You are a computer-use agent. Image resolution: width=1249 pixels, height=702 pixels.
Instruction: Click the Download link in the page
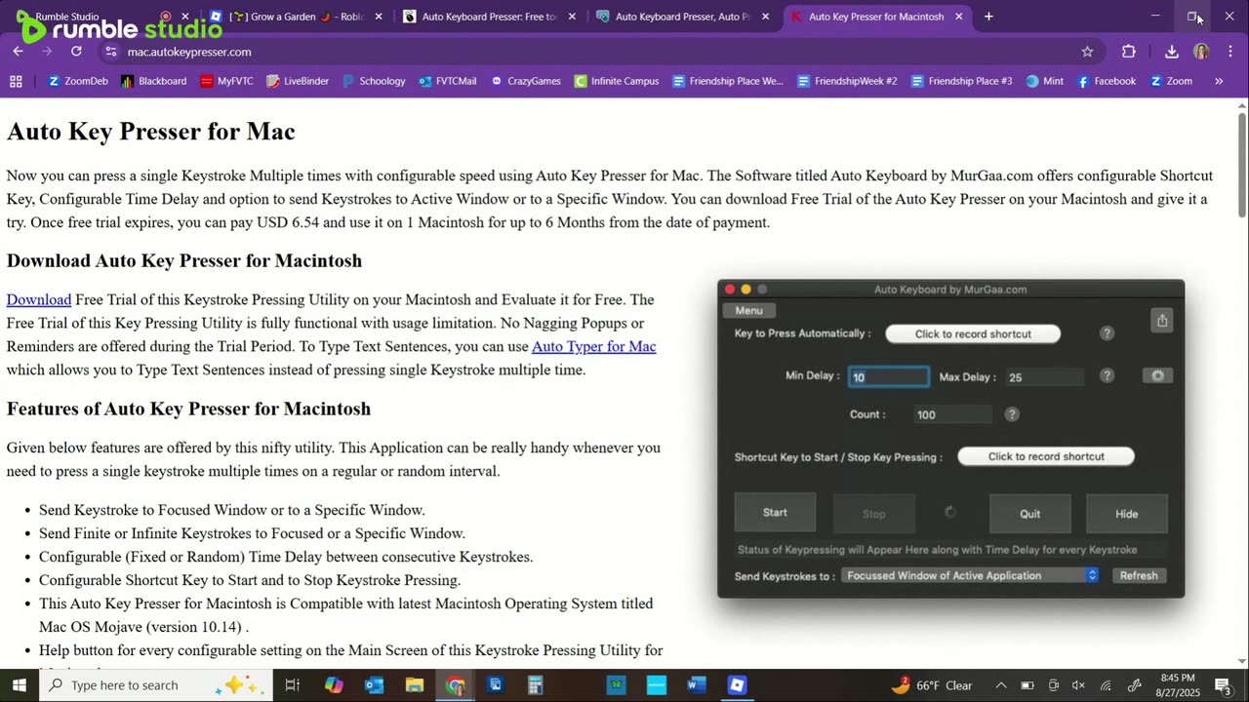39,299
